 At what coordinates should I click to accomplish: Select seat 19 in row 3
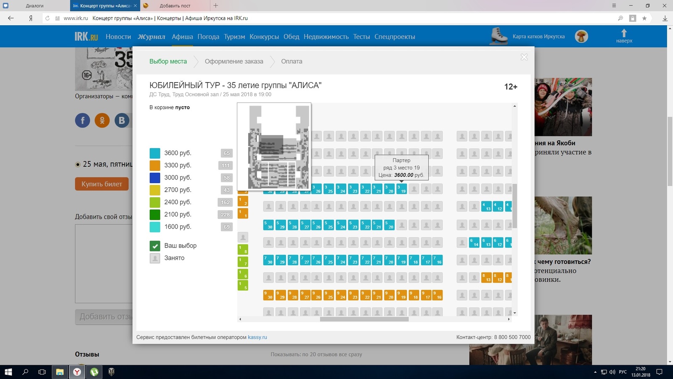click(402, 189)
